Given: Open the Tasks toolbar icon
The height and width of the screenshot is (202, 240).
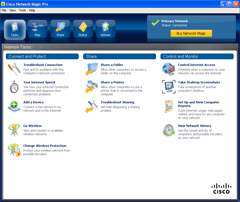Looking at the screenshot, I should tap(15, 29).
